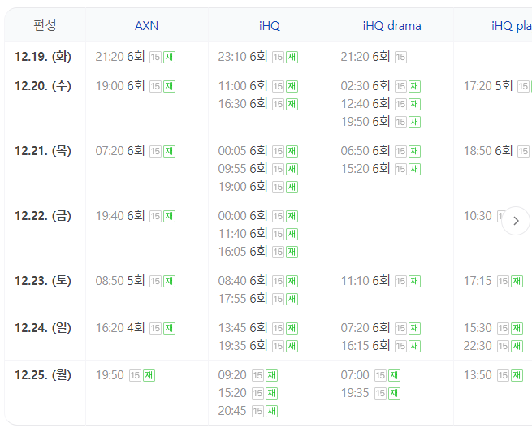The width and height of the screenshot is (532, 432).
Task: Click iHQ 13:45 6회 entry
Action: coord(258,328)
